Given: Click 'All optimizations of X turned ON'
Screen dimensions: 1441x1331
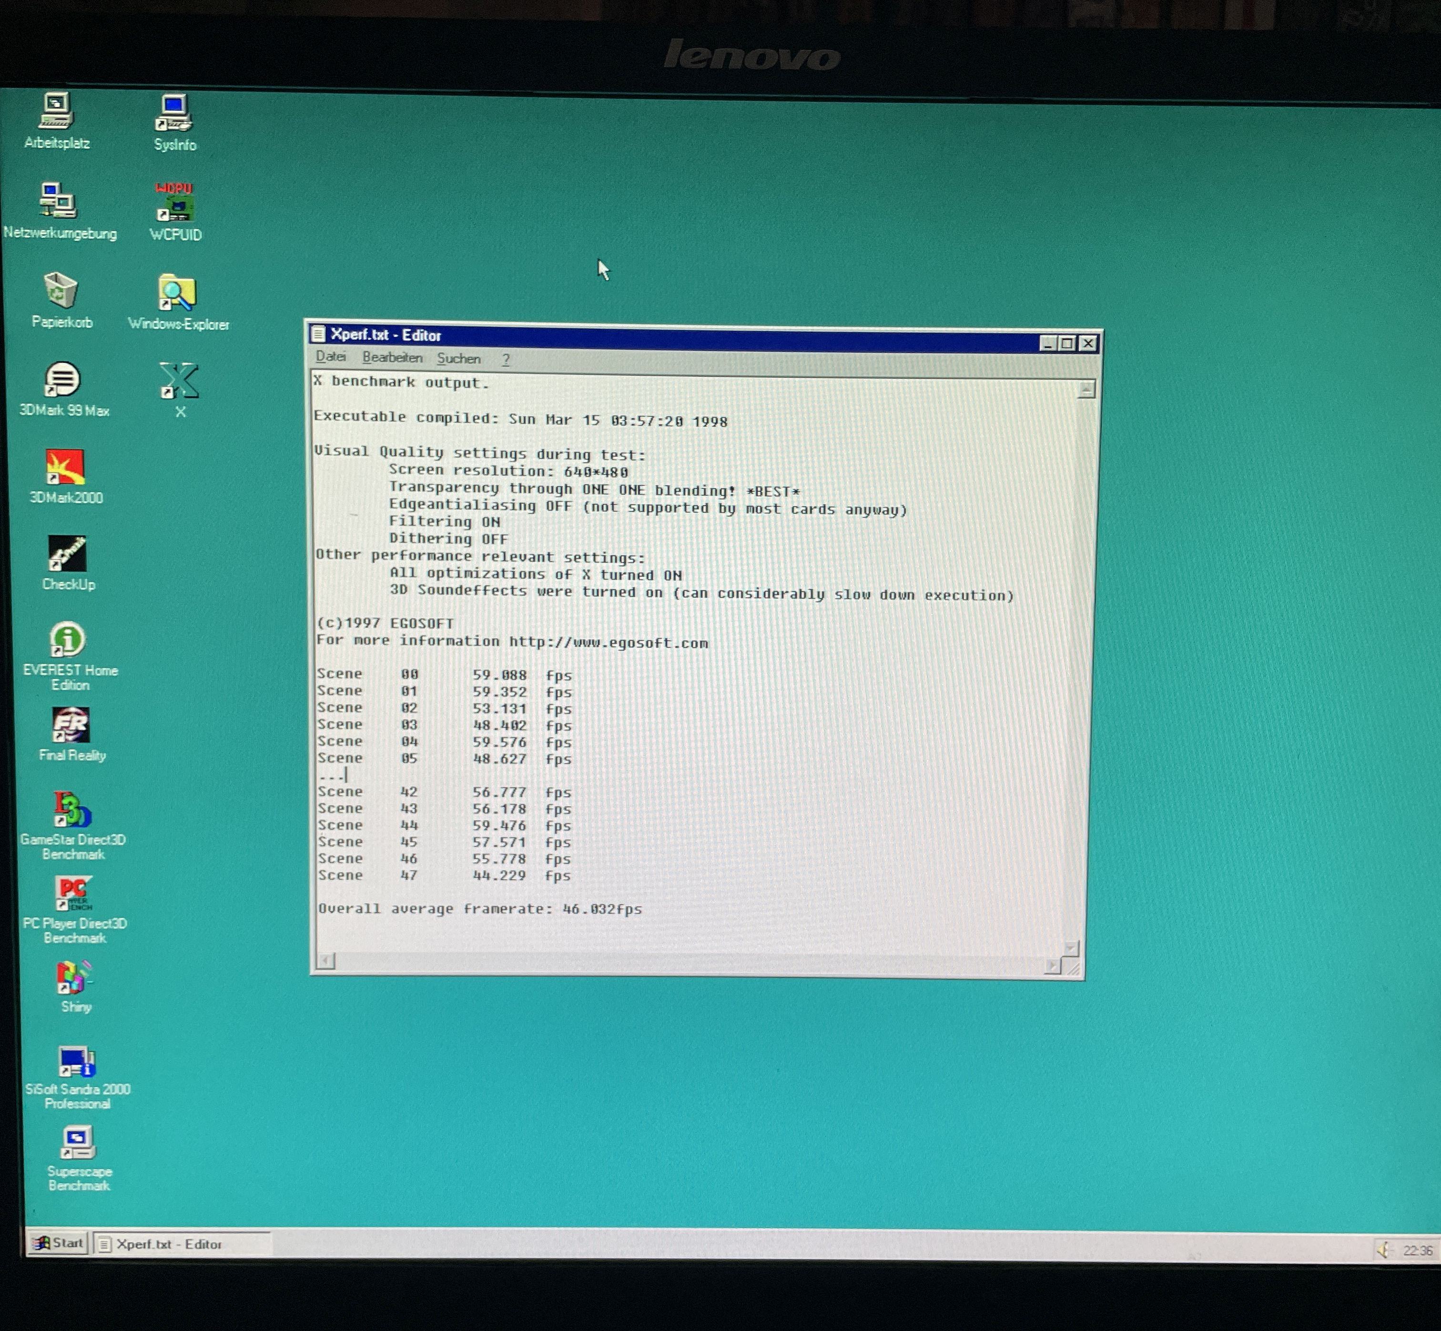Looking at the screenshot, I should tap(536, 575).
